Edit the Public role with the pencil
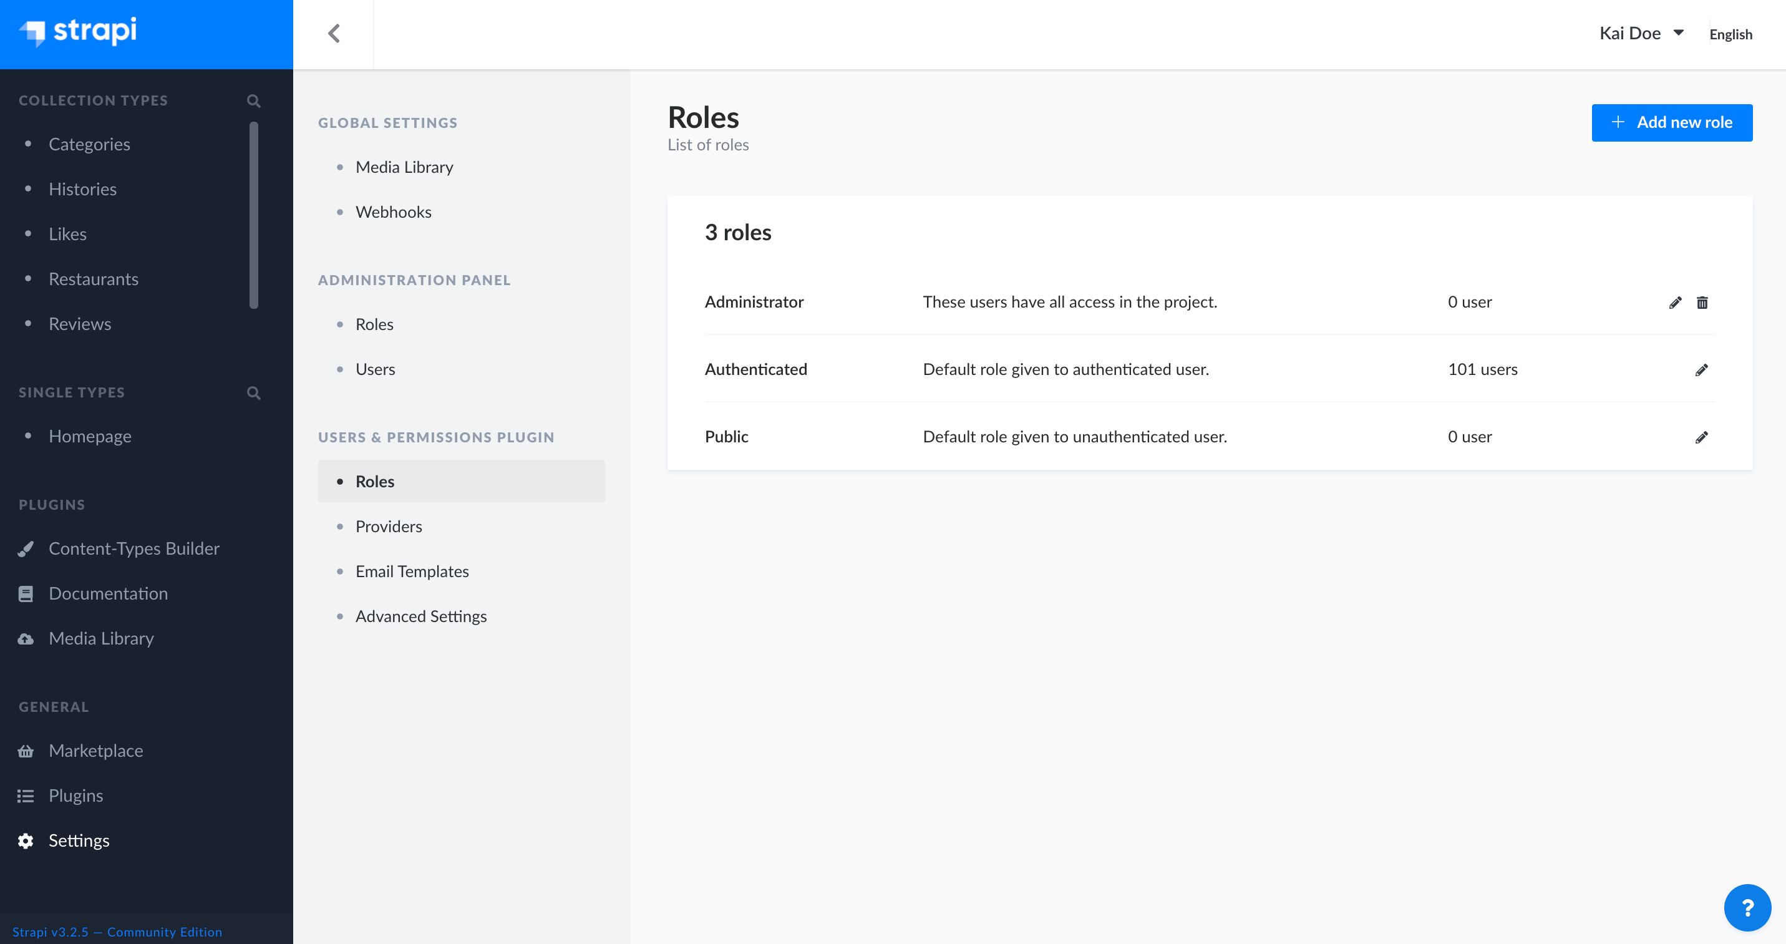 [x=1703, y=437]
